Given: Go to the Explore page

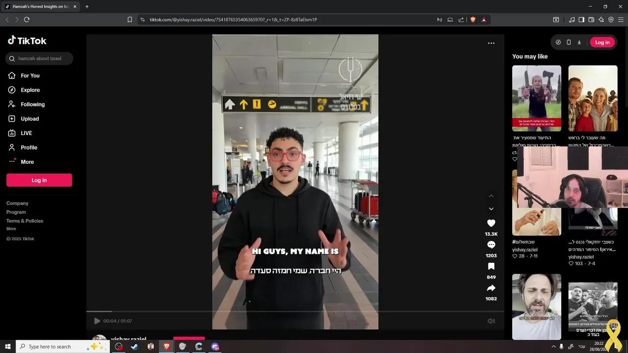Looking at the screenshot, I should pos(24,90).
